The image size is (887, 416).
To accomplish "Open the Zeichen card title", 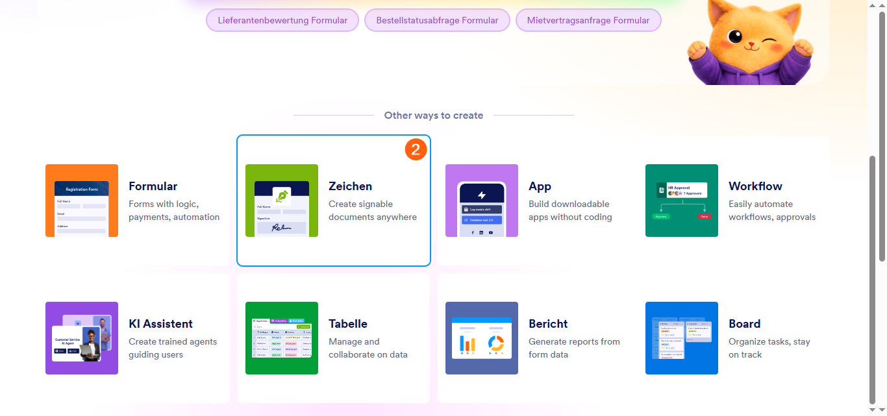I will tap(351, 186).
